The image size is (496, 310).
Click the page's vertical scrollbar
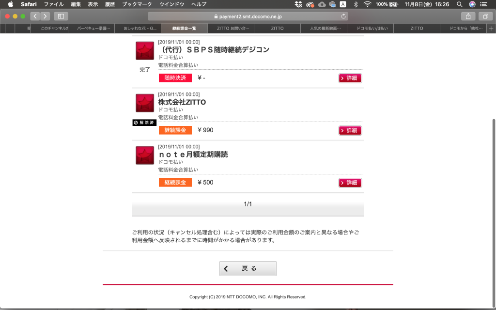coord(494,212)
